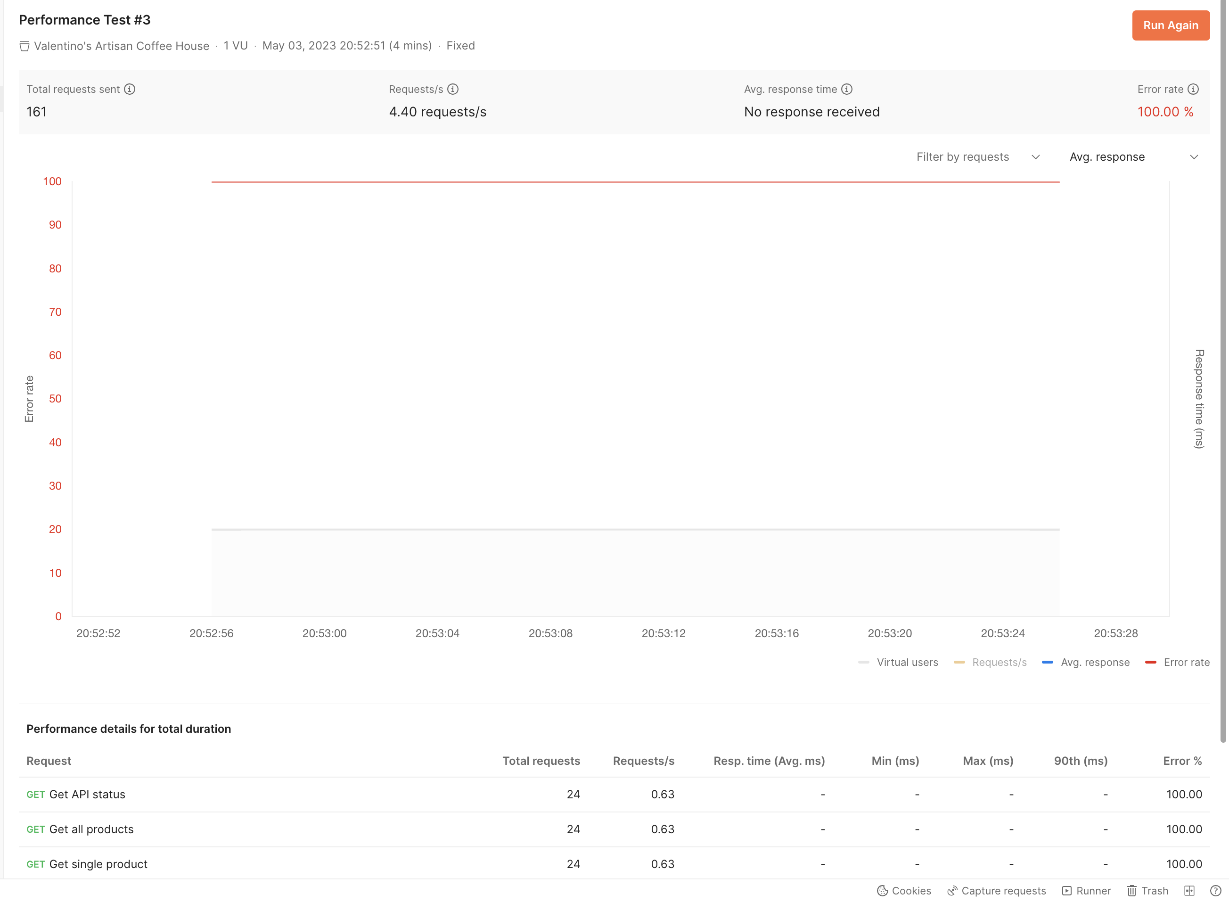View the Requests/s info icon
The width and height of the screenshot is (1229, 902).
pos(454,89)
